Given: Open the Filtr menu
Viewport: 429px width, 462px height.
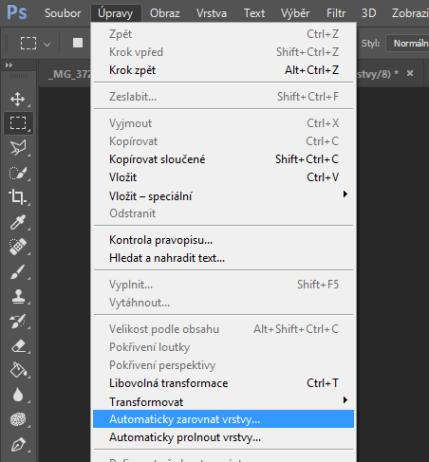Looking at the screenshot, I should point(336,13).
